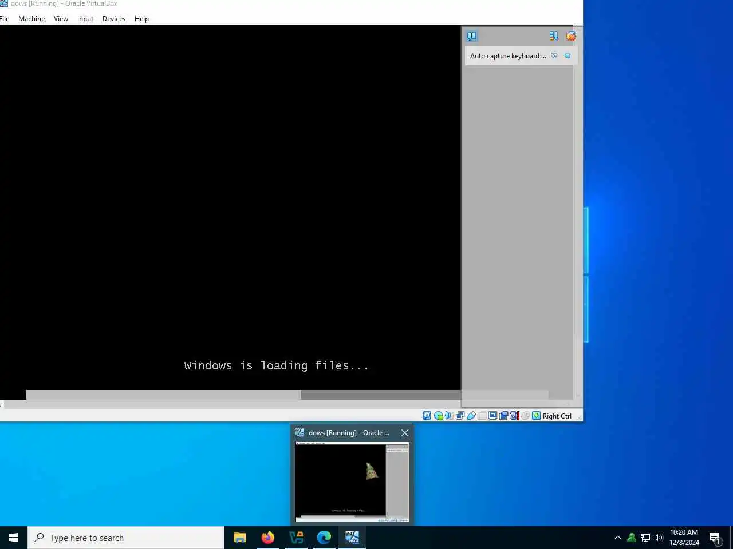Open the Devices menu
Screen dimensions: 733x549
pos(114,19)
